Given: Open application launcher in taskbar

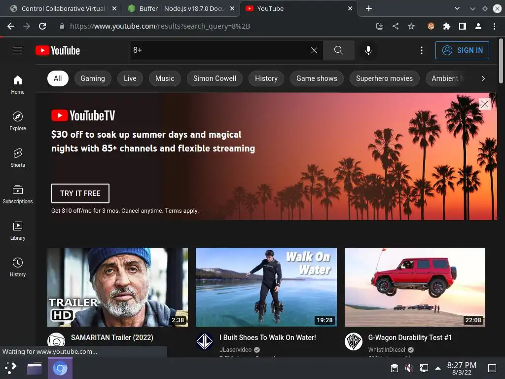Looking at the screenshot, I should coord(11,368).
